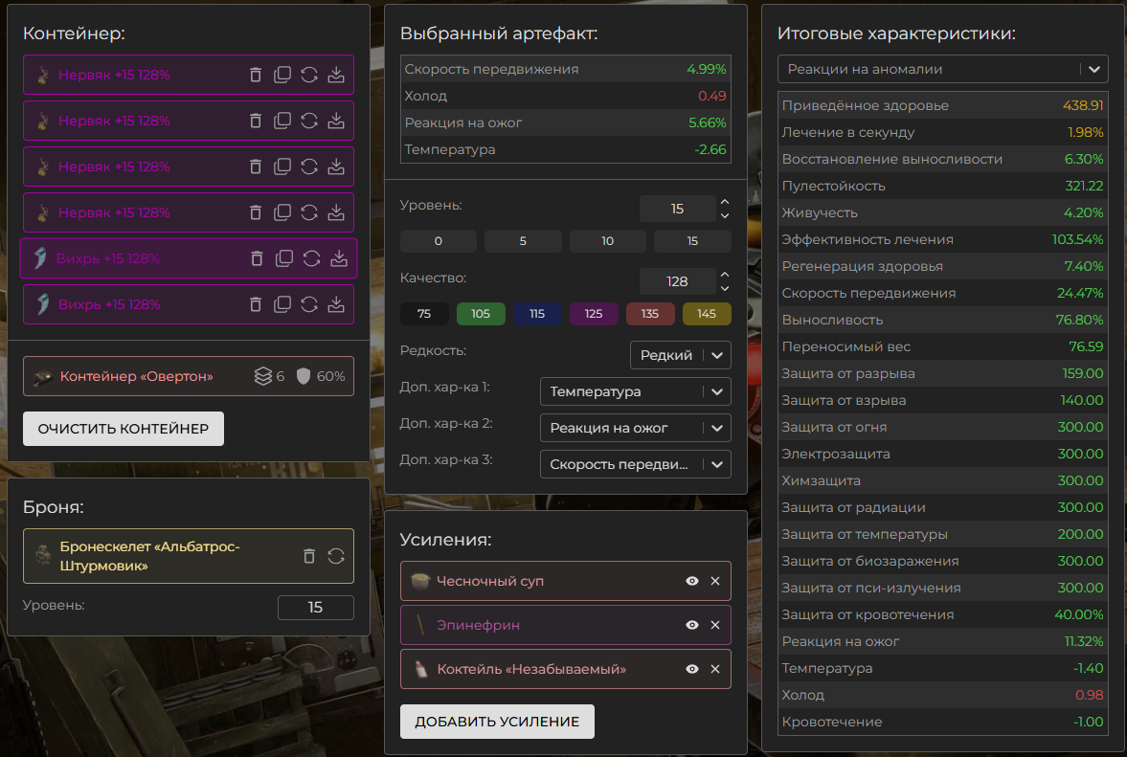1127x757 pixels.
Task: Remove the Коктейль «Незабываемый» boost
Action: [x=715, y=669]
